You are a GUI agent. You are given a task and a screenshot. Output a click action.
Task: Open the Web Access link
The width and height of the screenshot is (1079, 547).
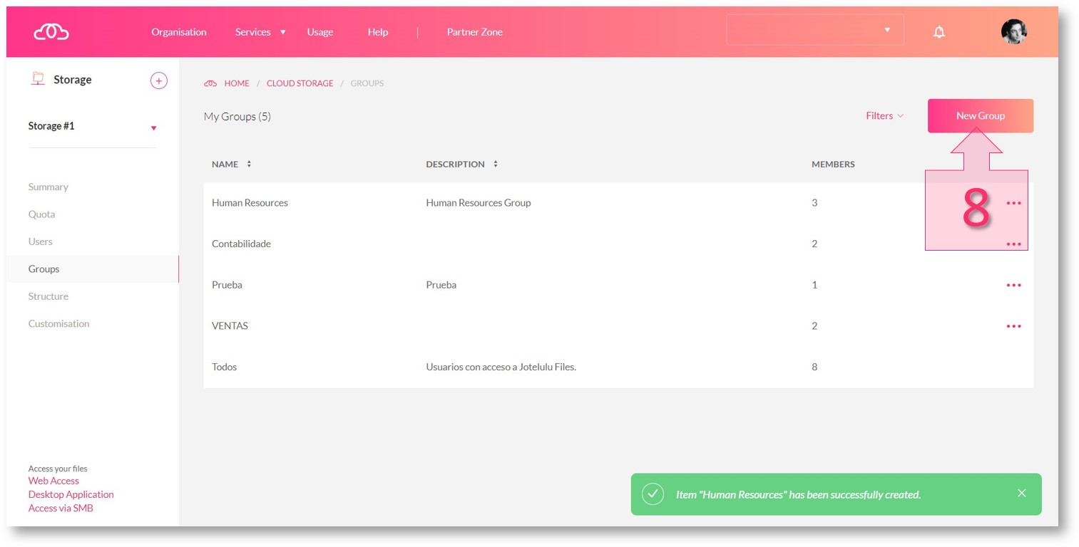pyautogui.click(x=53, y=481)
